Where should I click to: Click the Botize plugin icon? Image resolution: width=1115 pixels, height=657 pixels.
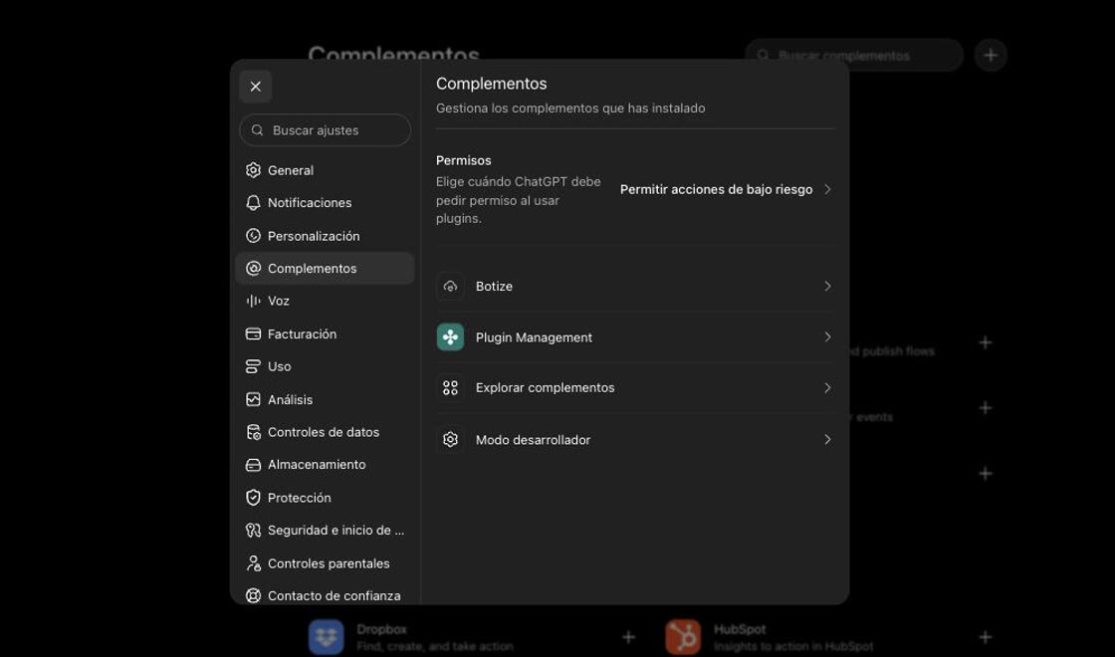pyautogui.click(x=450, y=286)
